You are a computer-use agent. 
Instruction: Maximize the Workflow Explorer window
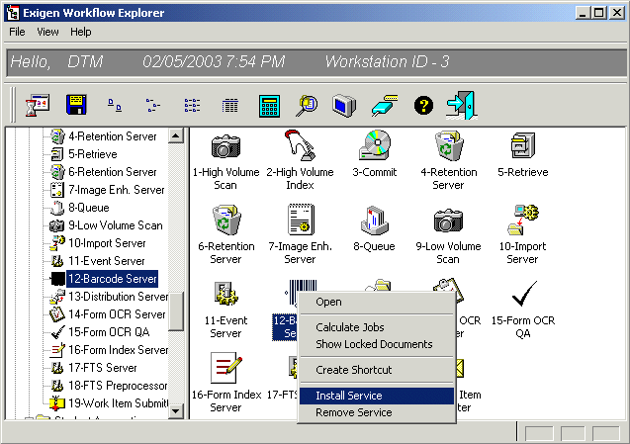click(x=598, y=13)
